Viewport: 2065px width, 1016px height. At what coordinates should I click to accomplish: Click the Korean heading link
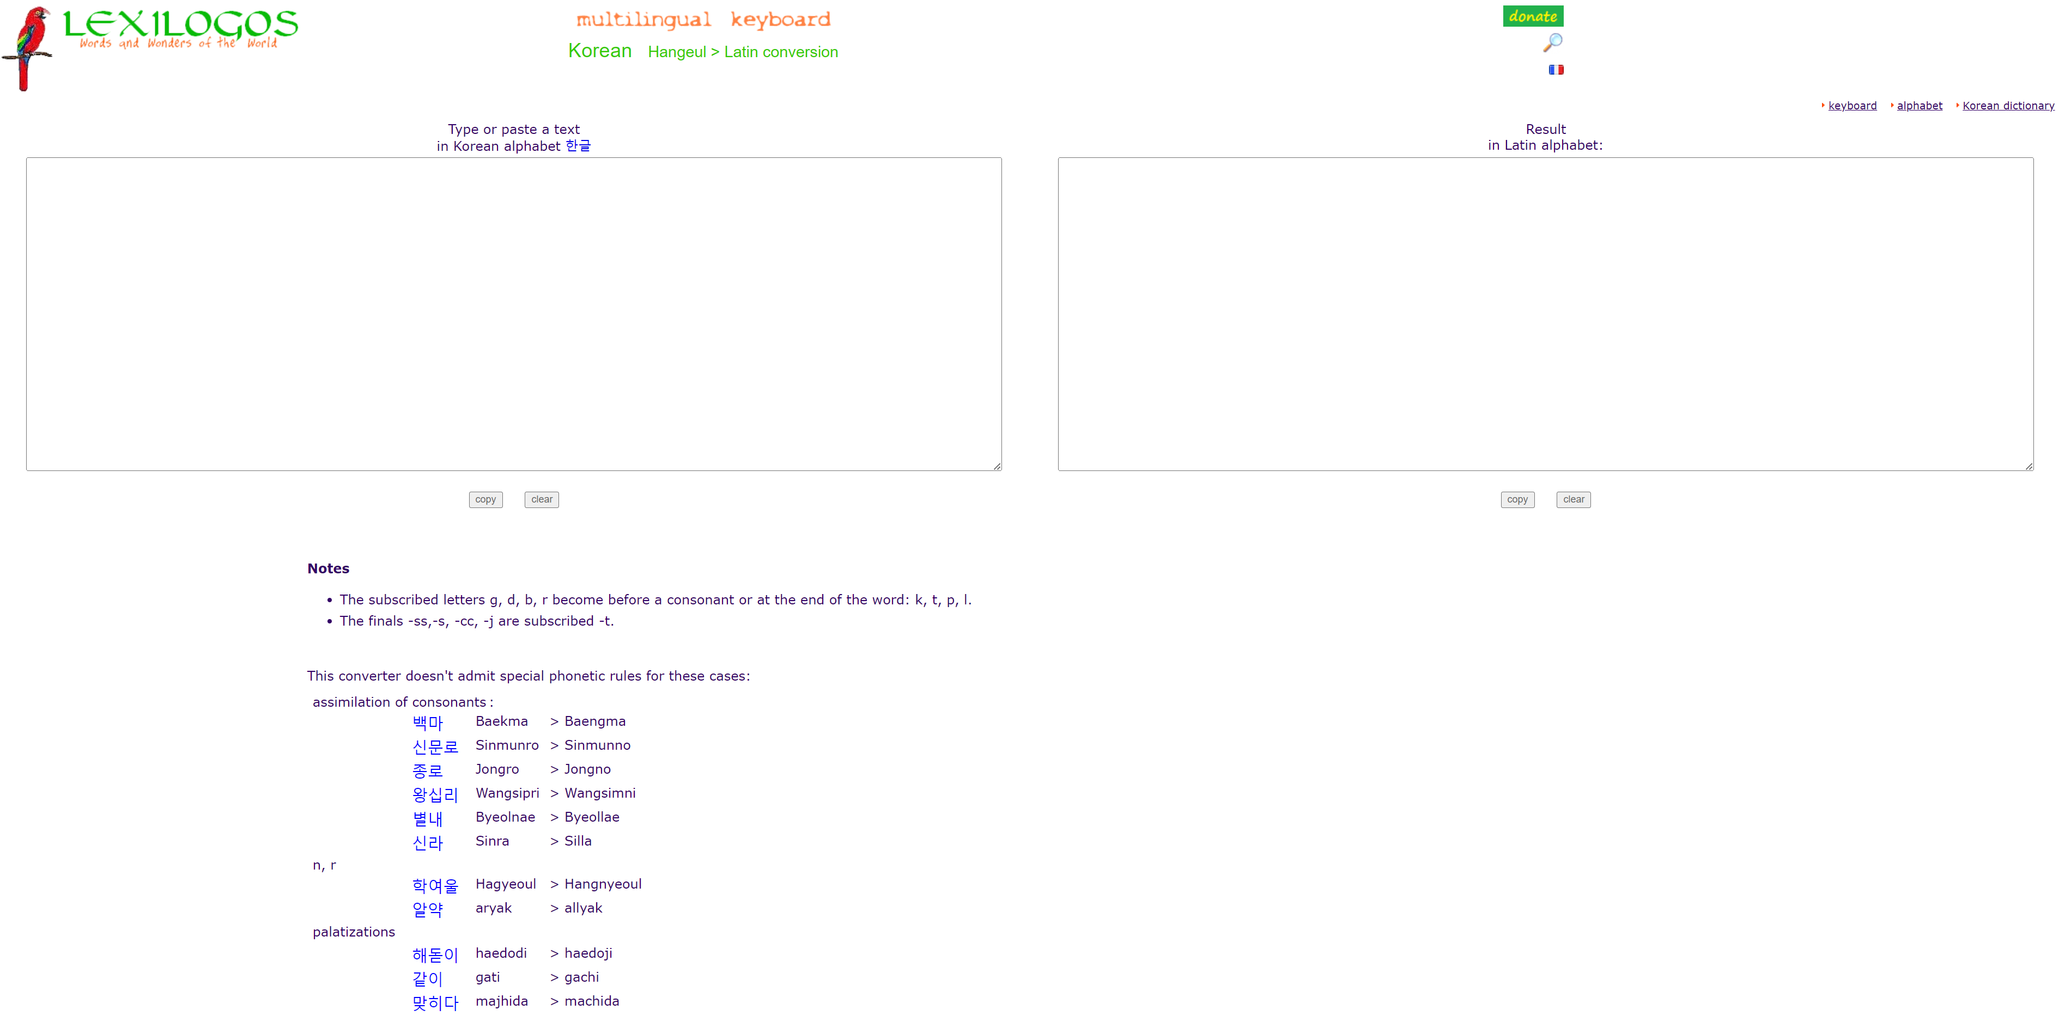(x=600, y=51)
